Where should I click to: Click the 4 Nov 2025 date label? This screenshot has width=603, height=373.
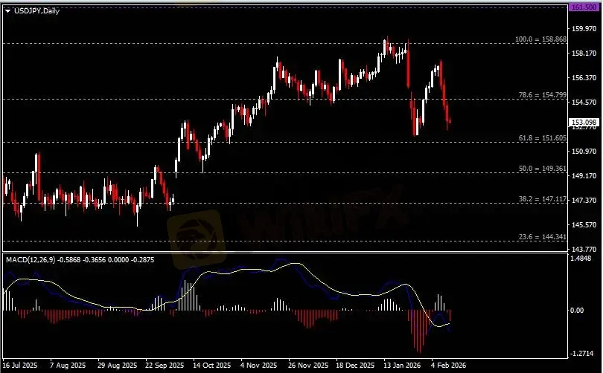click(259, 365)
